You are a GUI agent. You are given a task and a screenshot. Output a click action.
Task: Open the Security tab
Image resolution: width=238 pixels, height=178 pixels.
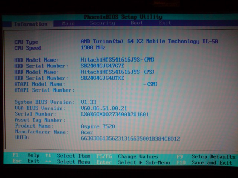click(x=103, y=23)
